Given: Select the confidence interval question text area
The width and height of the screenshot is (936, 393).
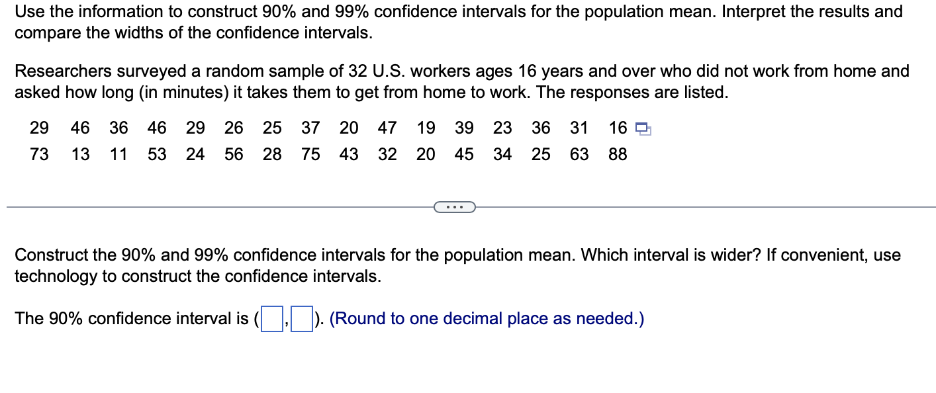Looking at the screenshot, I should [x=457, y=265].
